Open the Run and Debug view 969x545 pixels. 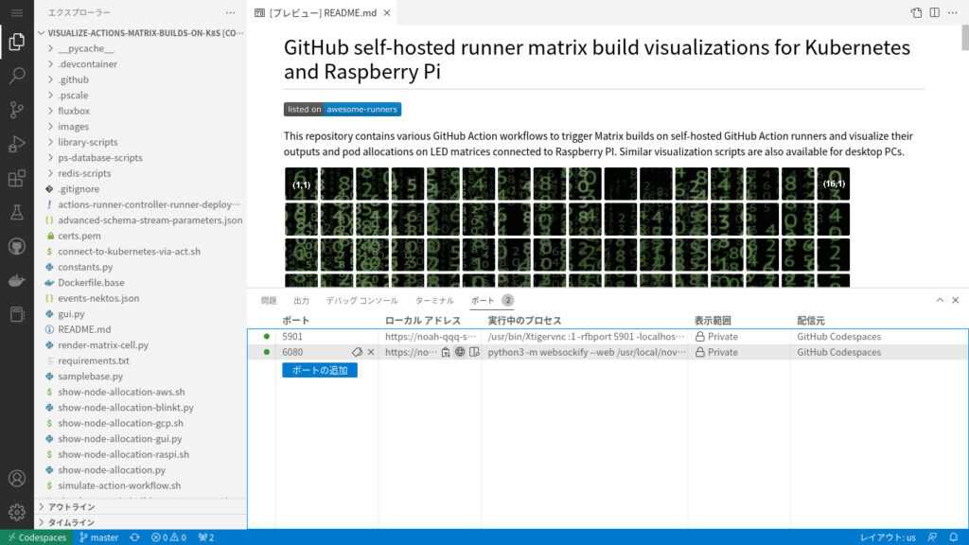pos(16,144)
